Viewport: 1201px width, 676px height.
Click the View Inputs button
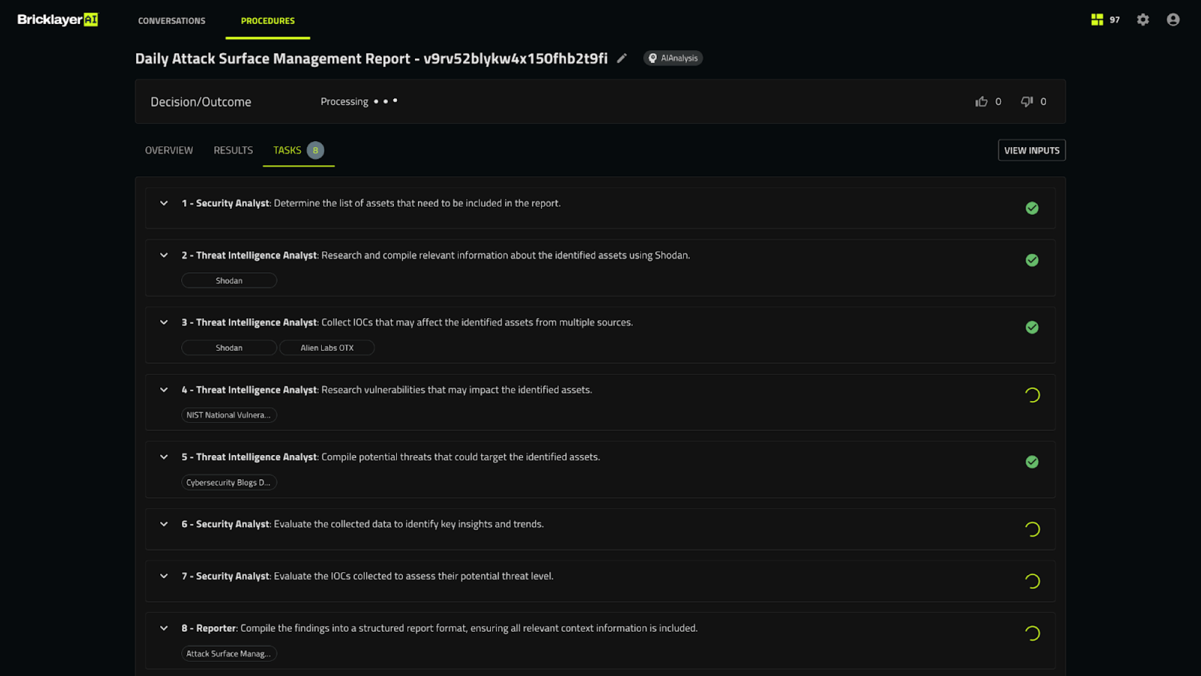(1031, 151)
